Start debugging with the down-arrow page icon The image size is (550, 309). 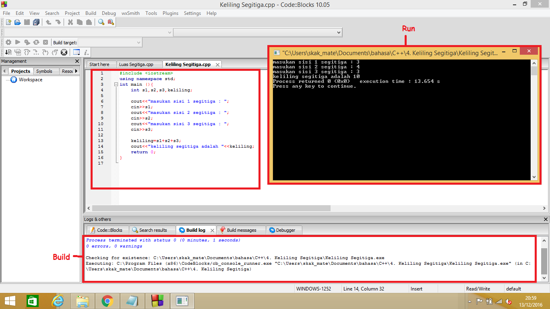8,52
